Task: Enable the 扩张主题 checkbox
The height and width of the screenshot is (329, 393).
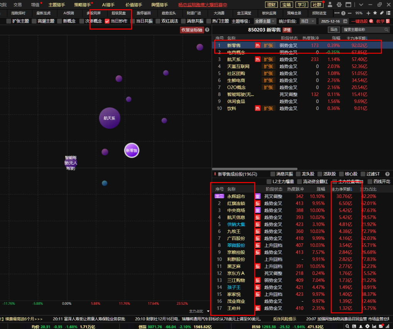Action: point(9,21)
